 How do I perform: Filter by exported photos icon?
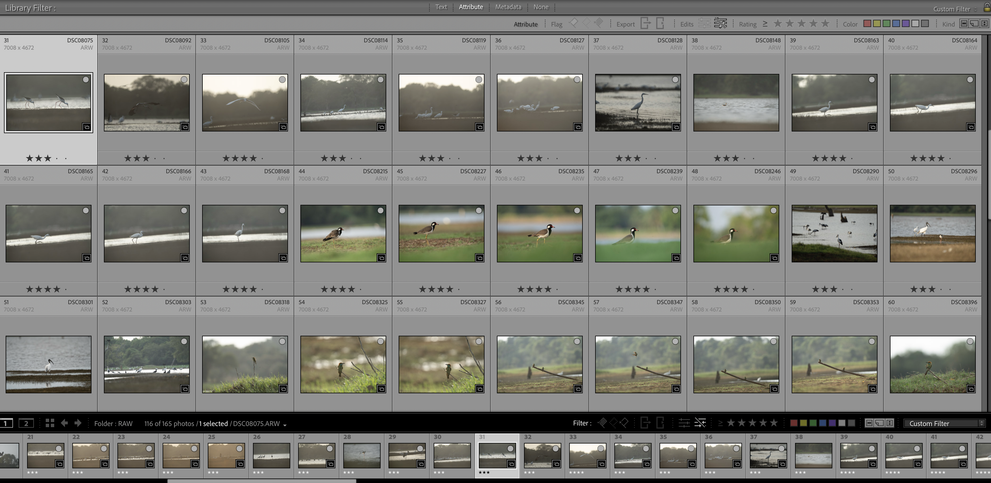tap(645, 23)
